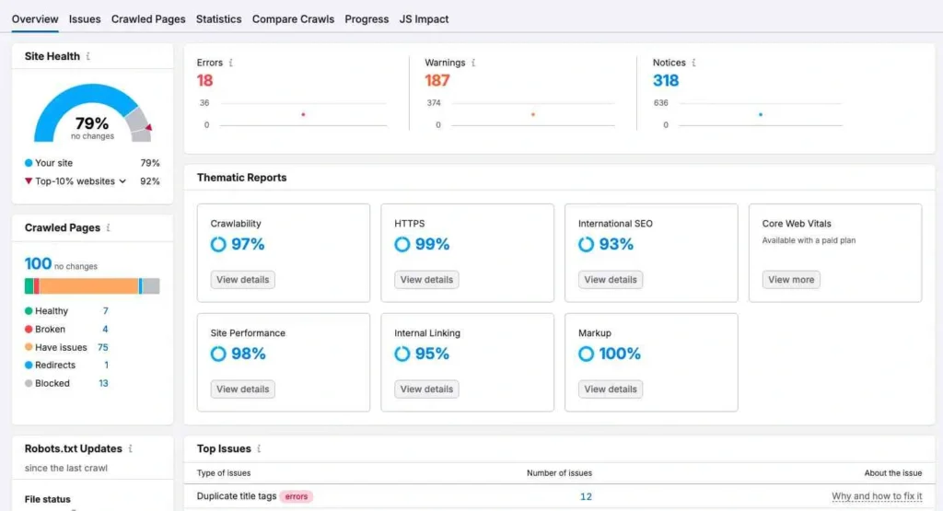Open the Healthy pages count 7
Screen dimensions: 943x511
click(x=105, y=311)
